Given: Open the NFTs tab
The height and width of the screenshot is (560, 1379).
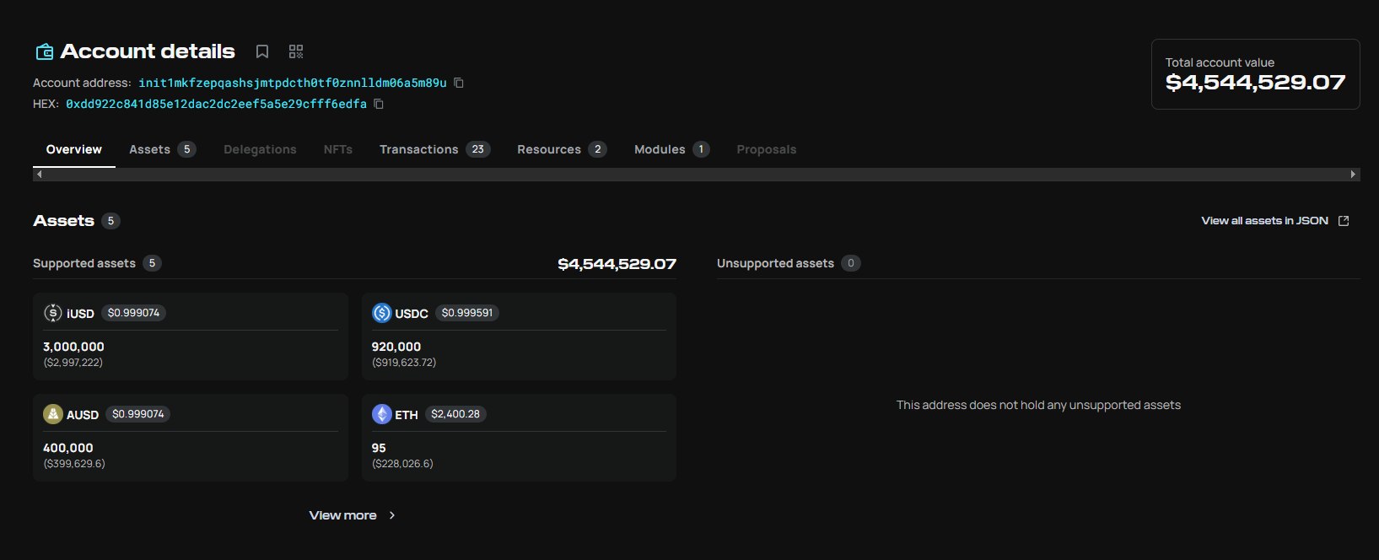Looking at the screenshot, I should point(338,149).
